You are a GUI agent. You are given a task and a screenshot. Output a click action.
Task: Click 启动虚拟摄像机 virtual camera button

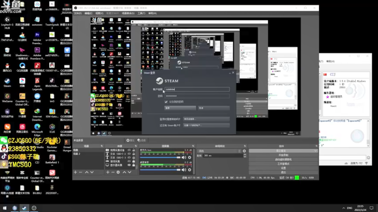(283, 159)
